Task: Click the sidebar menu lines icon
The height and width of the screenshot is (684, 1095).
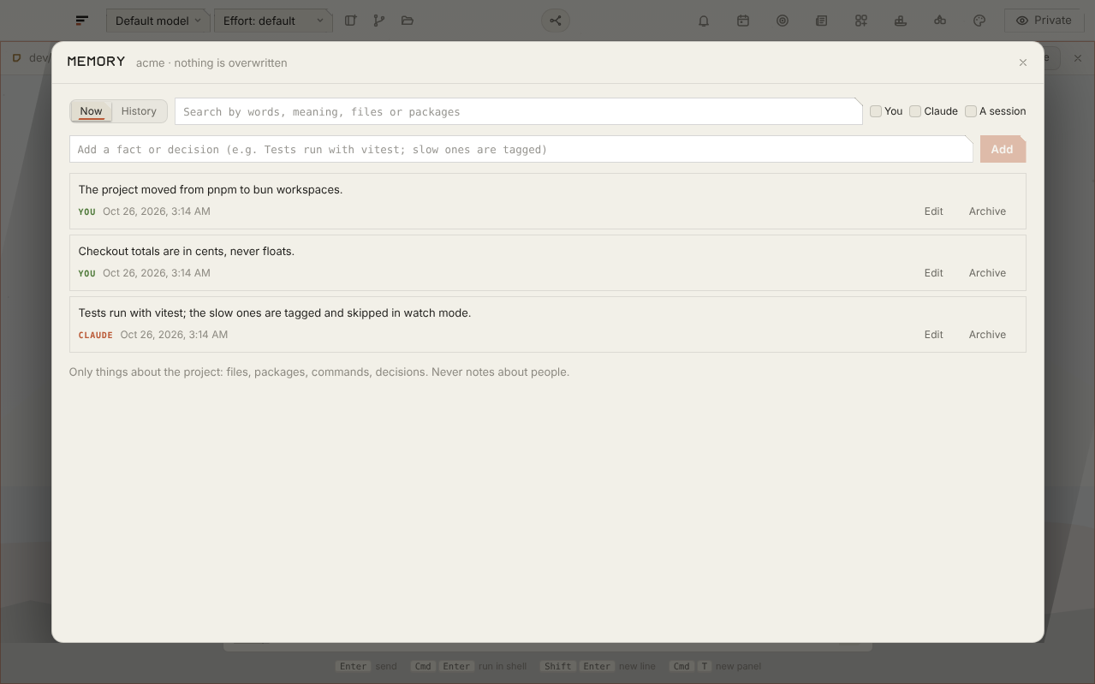Action: [x=82, y=21]
